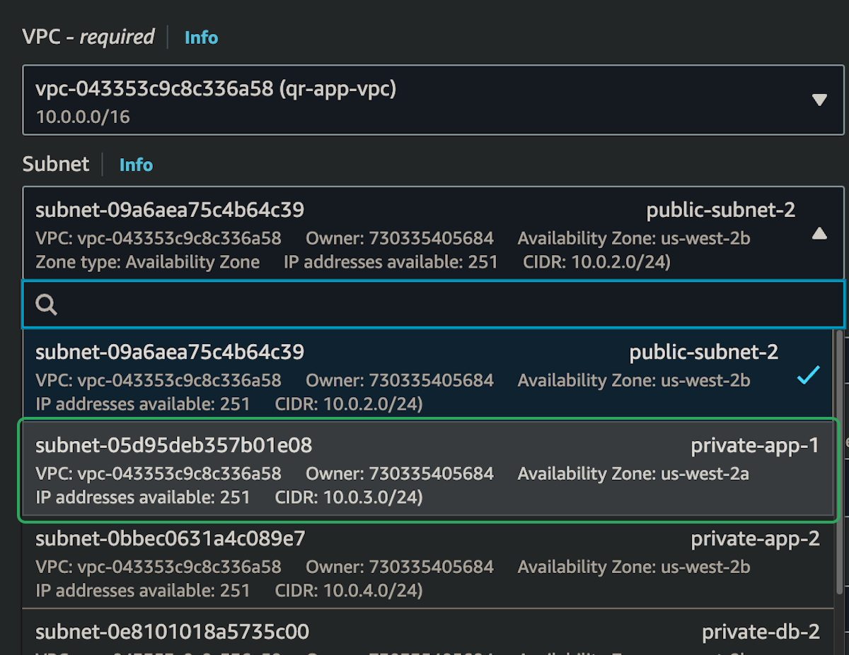Click subnet-0bbec0631a4c089e7 ID text
849x655 pixels.
pos(171,539)
